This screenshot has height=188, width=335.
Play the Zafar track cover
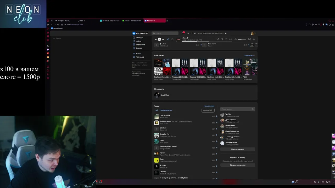[x=157, y=160]
